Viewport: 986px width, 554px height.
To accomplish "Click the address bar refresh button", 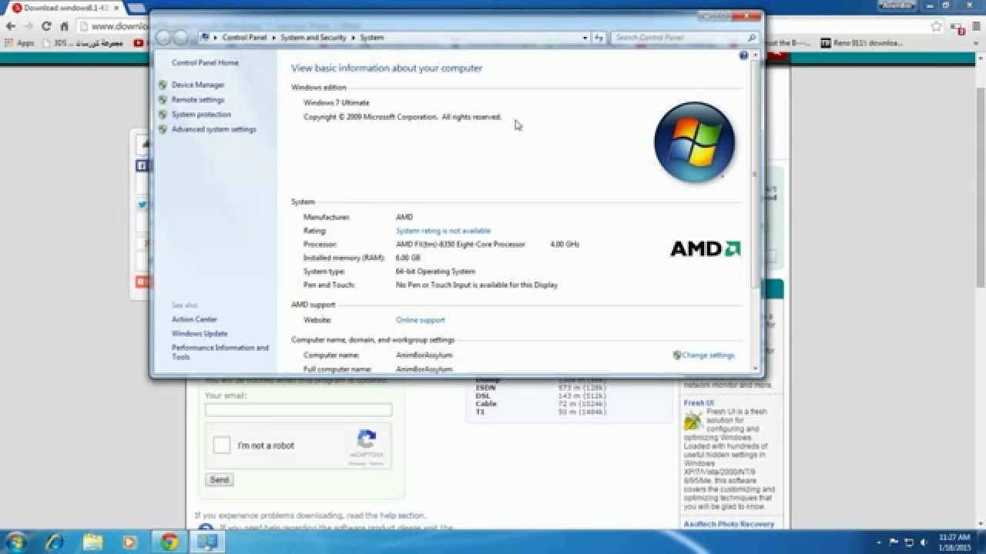I will [x=599, y=38].
